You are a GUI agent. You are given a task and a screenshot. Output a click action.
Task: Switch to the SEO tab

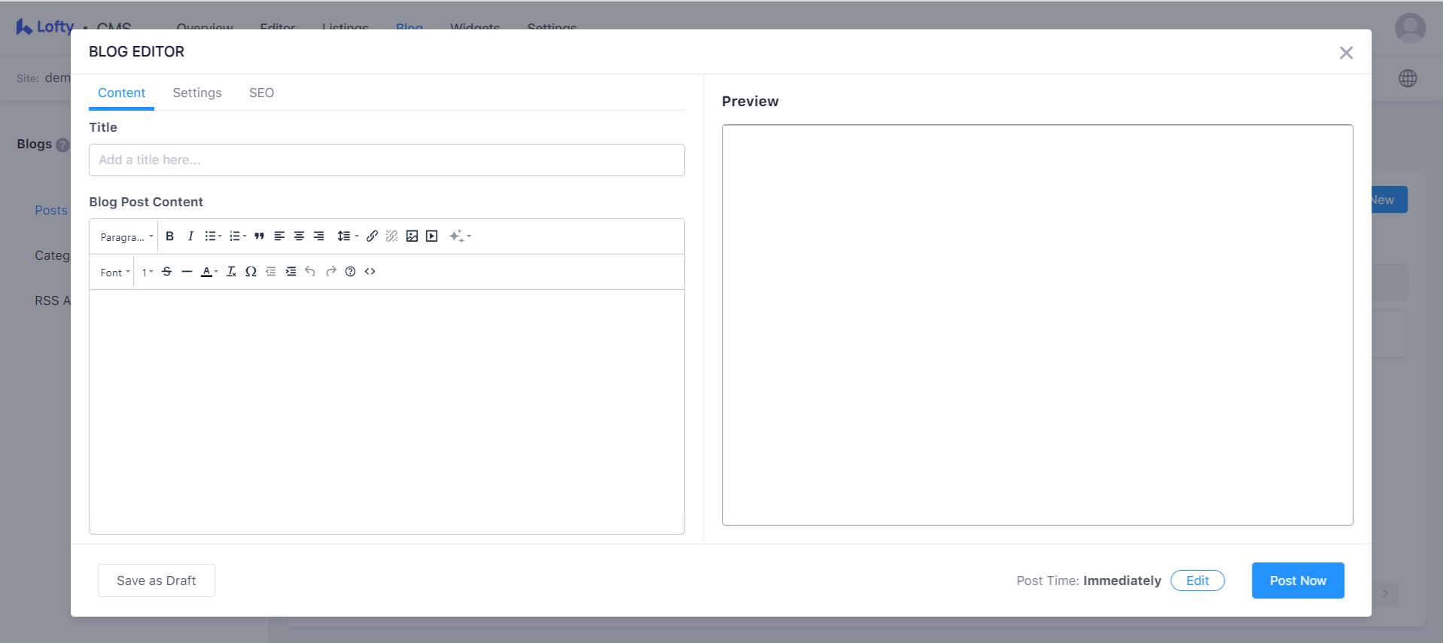pyautogui.click(x=261, y=93)
